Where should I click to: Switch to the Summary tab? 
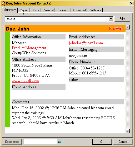pos(10,10)
